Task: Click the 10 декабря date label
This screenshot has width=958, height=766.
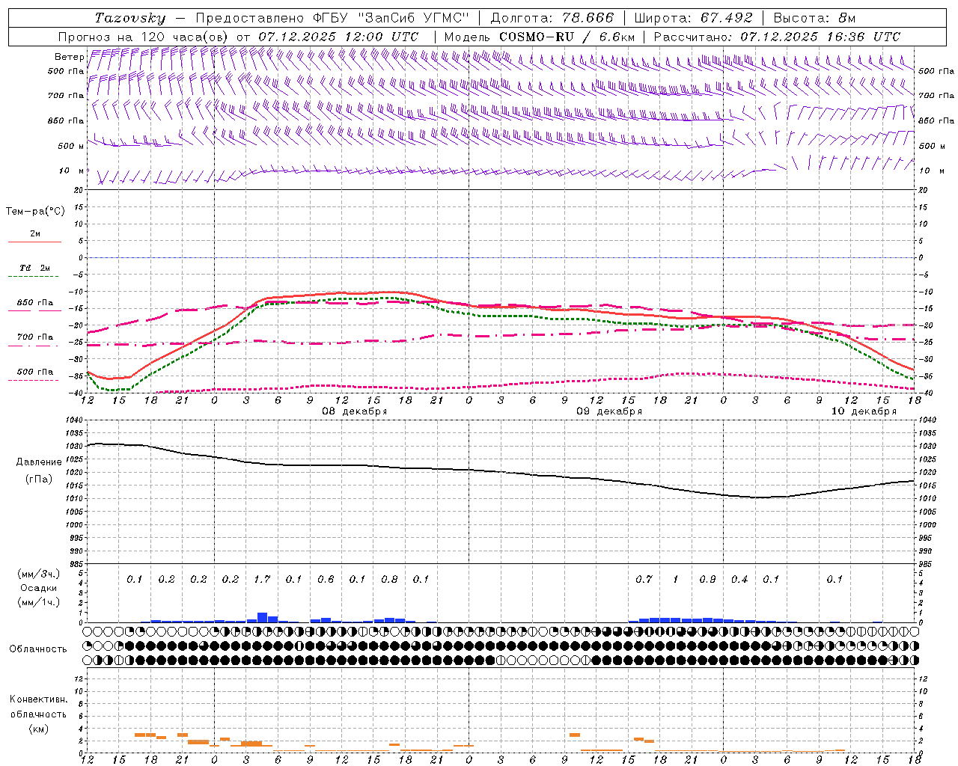Action: [x=864, y=411]
